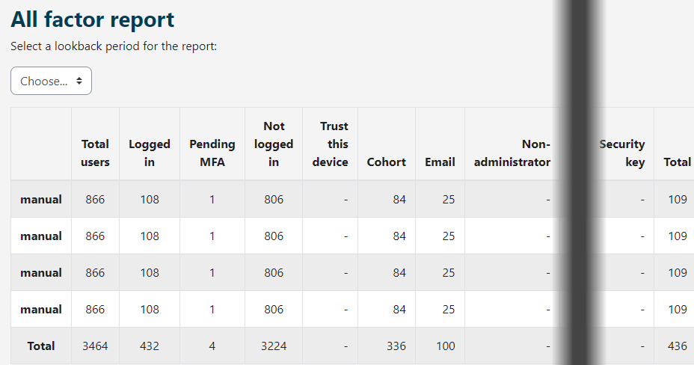The image size is (694, 365).
Task: Click the 432 logged in total cell
Action: pyautogui.click(x=150, y=346)
